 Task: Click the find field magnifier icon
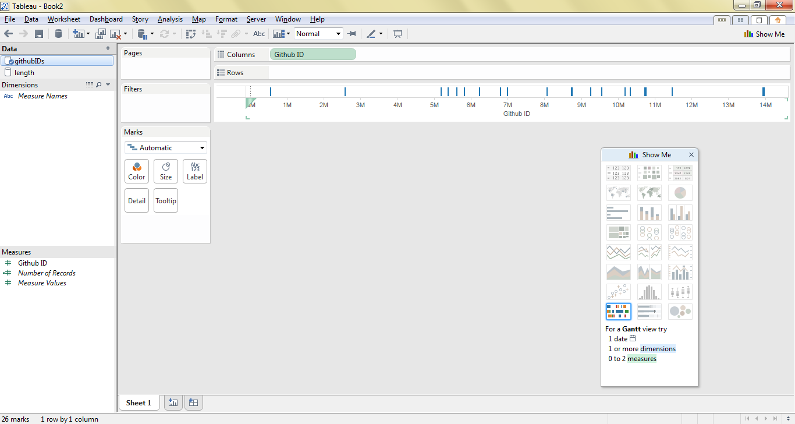click(x=99, y=85)
